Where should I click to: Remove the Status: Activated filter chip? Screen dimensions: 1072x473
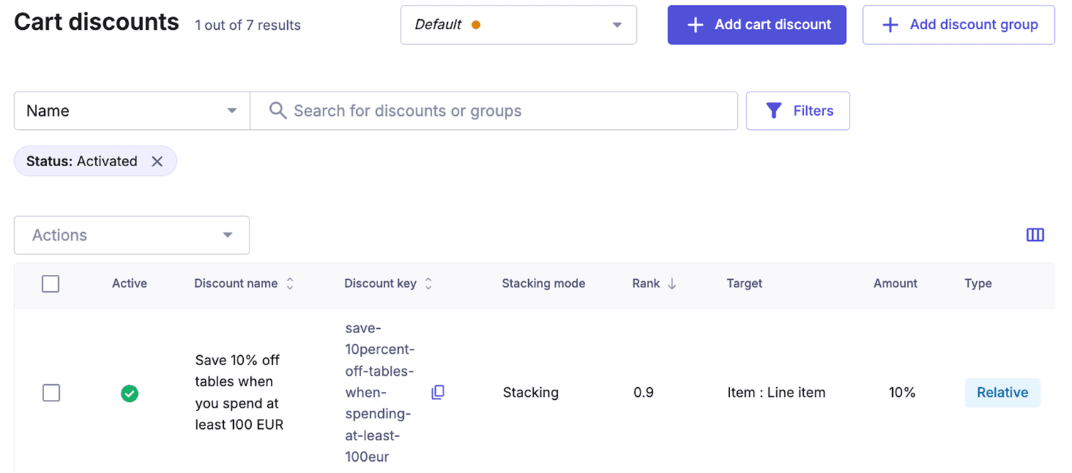157,161
